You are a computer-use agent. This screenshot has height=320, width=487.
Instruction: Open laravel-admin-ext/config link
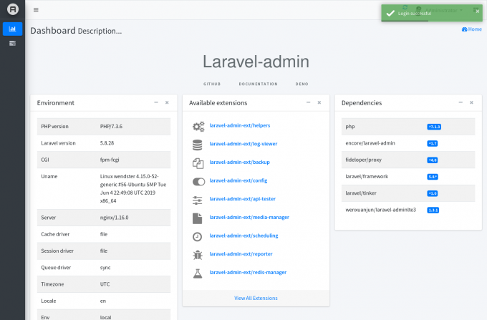click(238, 180)
